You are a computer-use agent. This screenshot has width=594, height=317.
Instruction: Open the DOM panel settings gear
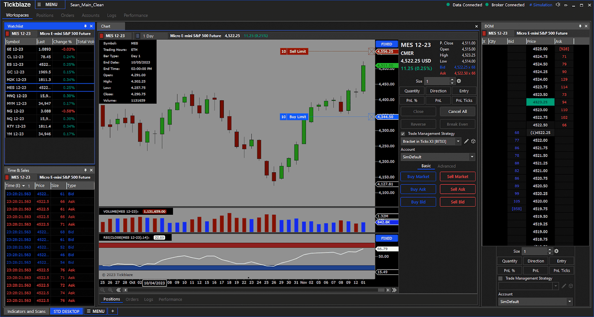(x=556, y=251)
